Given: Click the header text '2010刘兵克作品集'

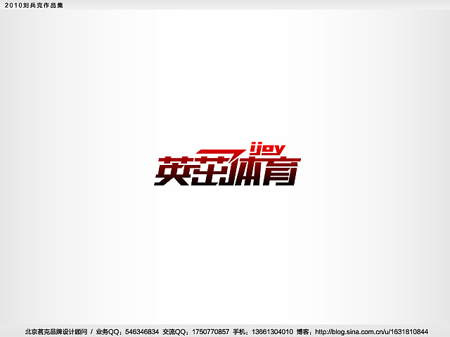Looking at the screenshot, I should coord(34,5).
